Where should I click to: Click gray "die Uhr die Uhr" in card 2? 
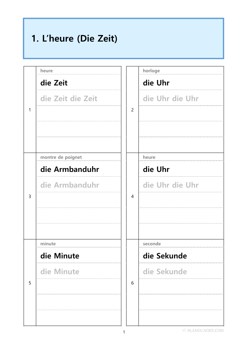tap(171, 98)
